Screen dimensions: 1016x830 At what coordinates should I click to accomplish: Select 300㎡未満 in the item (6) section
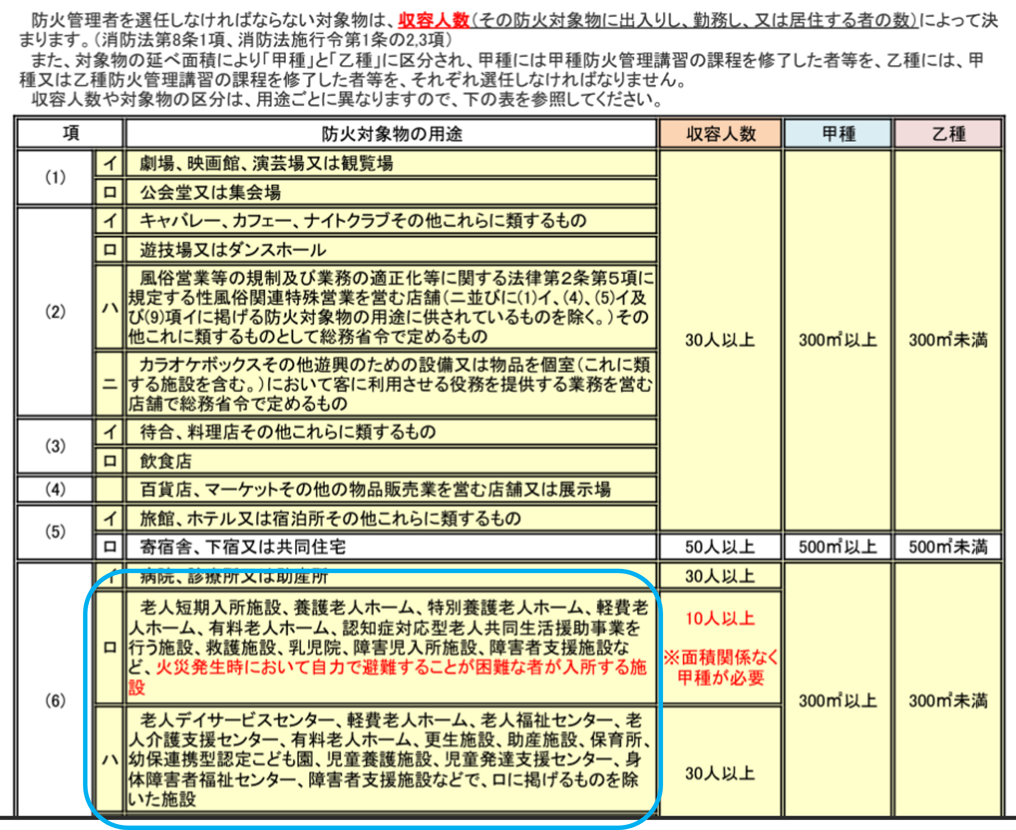click(948, 700)
